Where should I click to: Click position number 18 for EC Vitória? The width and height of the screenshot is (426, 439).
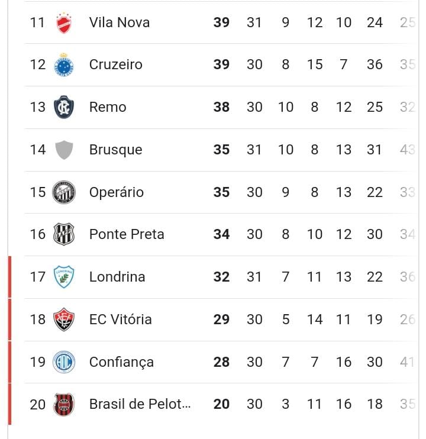click(x=37, y=319)
